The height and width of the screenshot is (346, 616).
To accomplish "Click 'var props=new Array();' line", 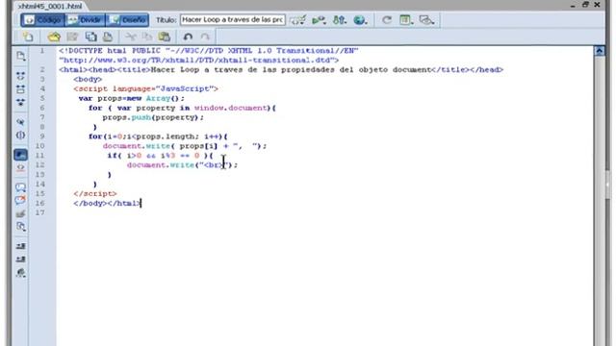I will click(131, 98).
